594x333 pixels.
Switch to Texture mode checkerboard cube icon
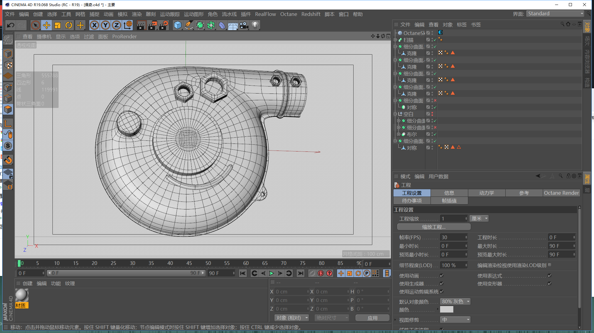click(x=8, y=65)
